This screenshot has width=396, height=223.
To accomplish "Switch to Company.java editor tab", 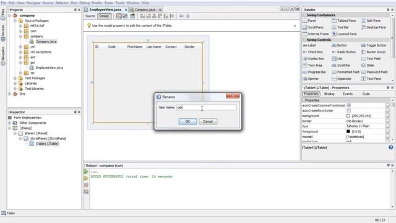I will click(145, 10).
